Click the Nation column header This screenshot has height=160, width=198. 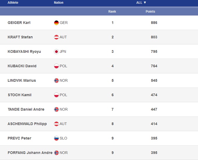(59, 3)
